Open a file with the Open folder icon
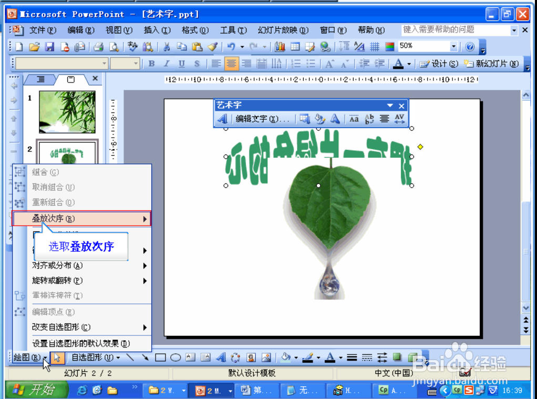Screen dimensions: 537x399 click(34, 47)
